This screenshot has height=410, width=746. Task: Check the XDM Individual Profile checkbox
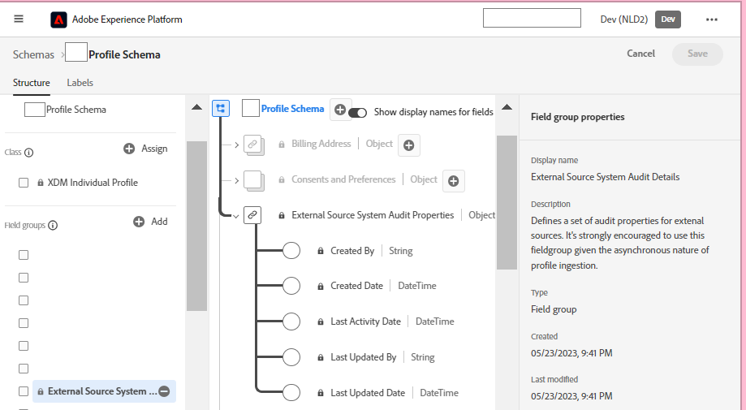pyautogui.click(x=24, y=183)
